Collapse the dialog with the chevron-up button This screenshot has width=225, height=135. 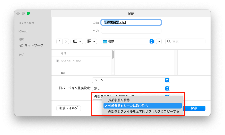point(159,41)
